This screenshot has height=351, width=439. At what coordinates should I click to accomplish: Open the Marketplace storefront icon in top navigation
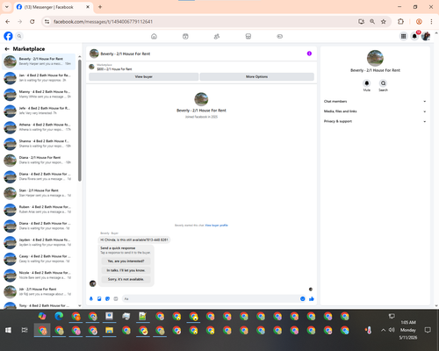(248, 36)
